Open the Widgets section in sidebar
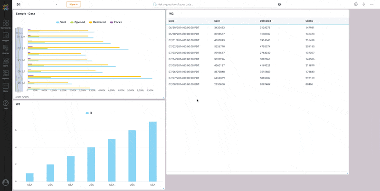 pos(6,36)
